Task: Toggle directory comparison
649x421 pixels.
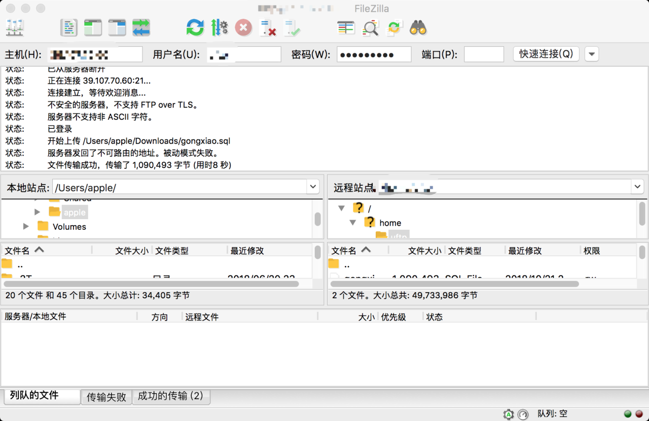Action: (371, 27)
